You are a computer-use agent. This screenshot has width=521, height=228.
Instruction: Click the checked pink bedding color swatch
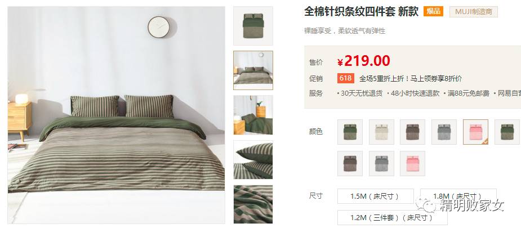coord(475,132)
